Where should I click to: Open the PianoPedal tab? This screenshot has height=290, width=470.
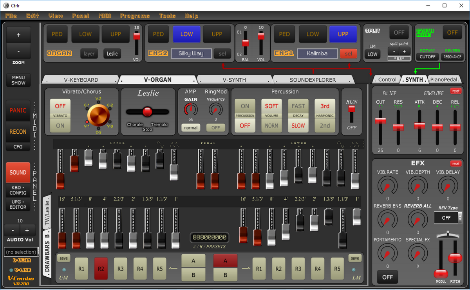[x=444, y=80]
